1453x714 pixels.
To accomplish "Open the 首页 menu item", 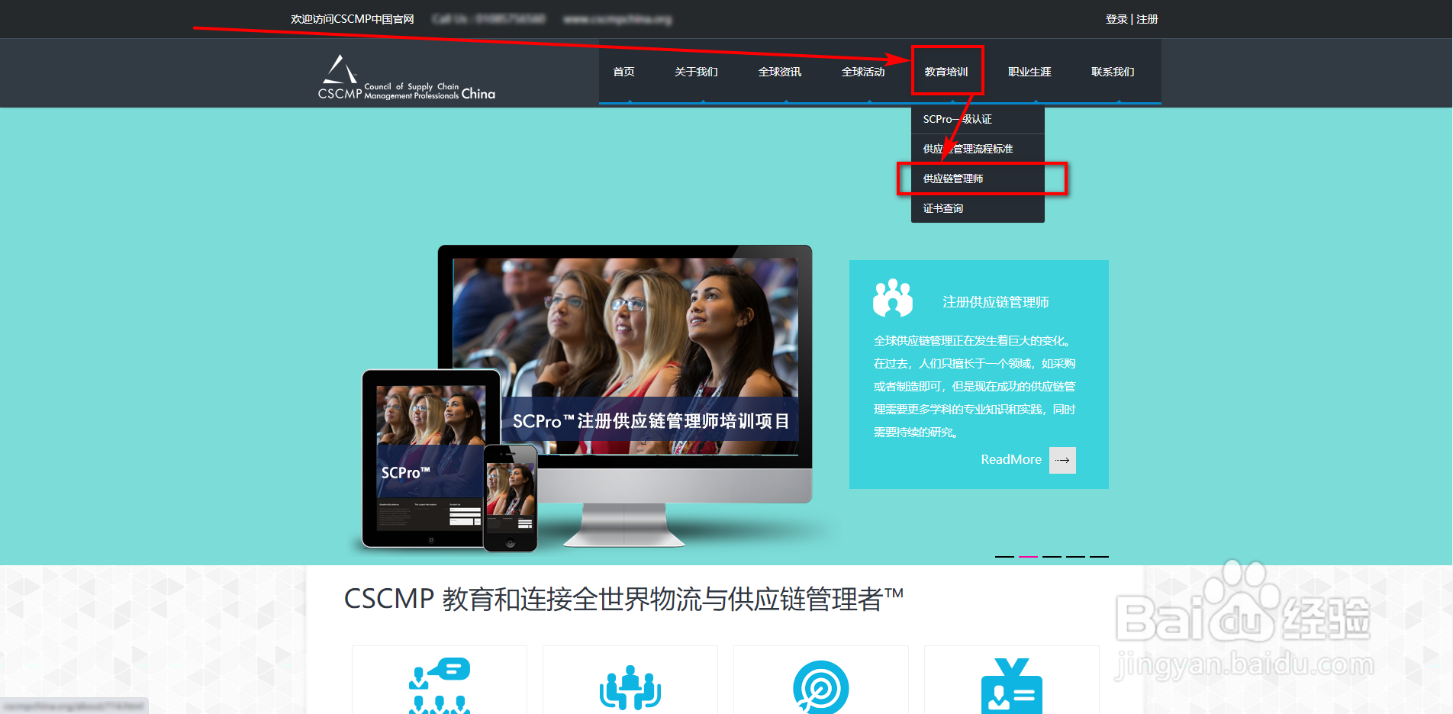I will pyautogui.click(x=623, y=72).
